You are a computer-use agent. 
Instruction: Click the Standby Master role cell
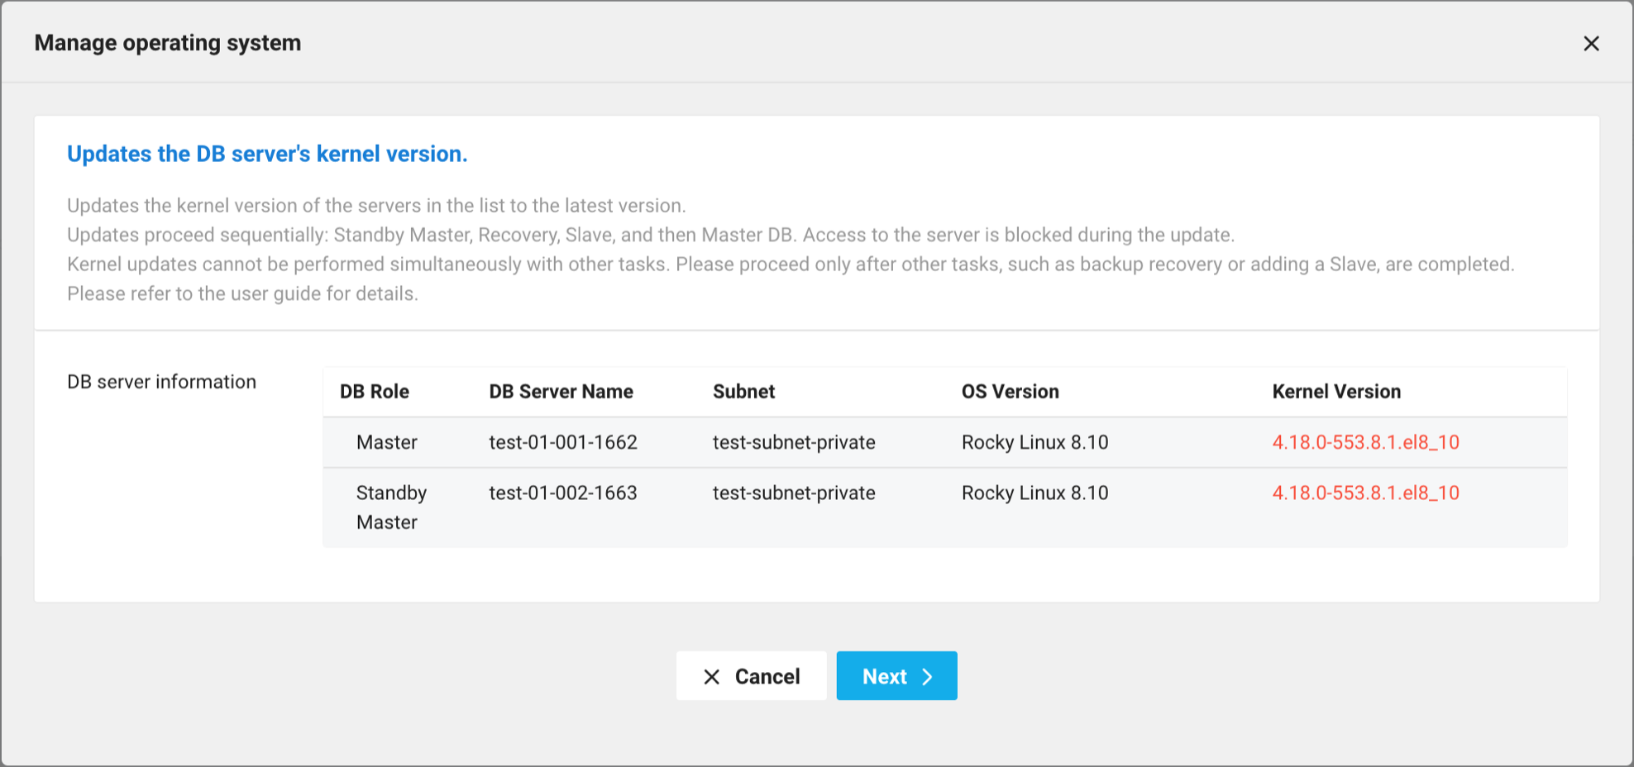pos(391,507)
